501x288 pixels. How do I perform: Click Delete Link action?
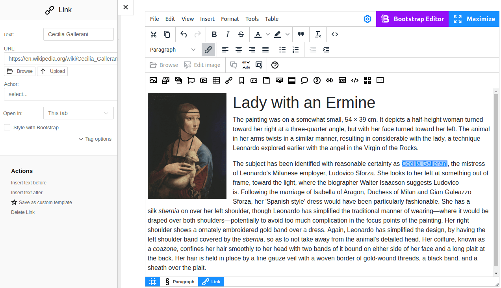[23, 212]
